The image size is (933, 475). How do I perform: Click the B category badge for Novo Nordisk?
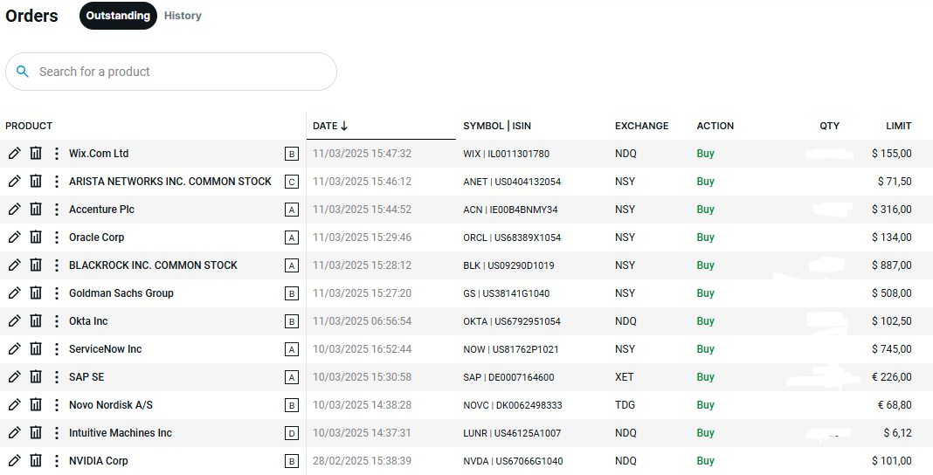coord(292,406)
